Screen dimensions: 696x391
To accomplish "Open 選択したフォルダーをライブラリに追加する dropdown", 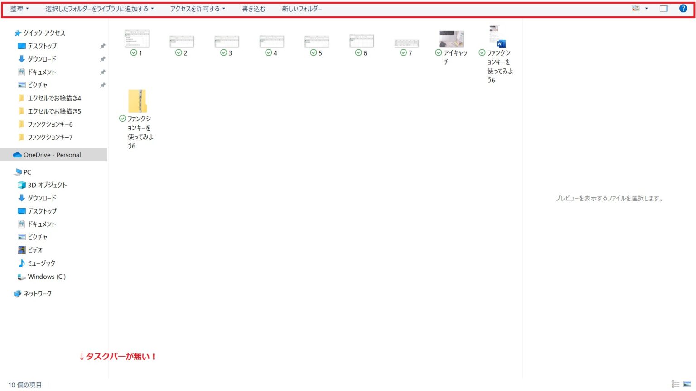I will coord(99,9).
